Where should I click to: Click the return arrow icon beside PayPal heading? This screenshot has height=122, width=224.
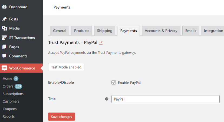[101, 43]
